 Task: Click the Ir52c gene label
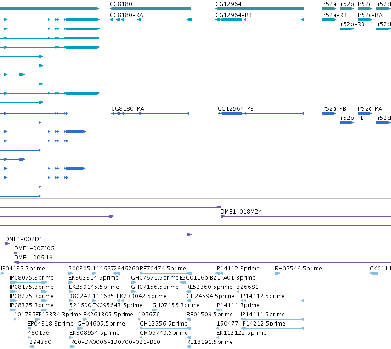coord(364,4)
